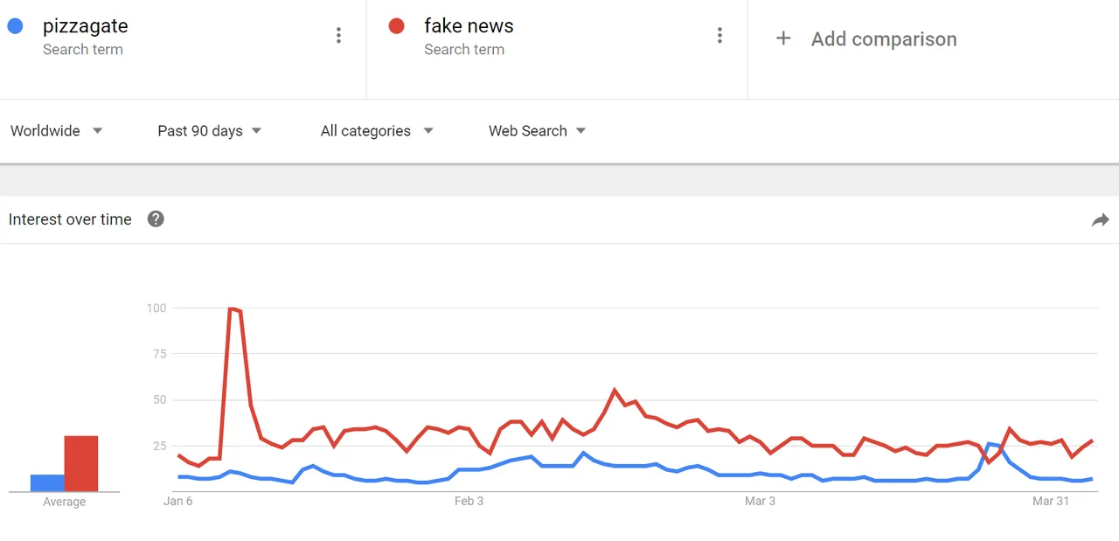Click the Feb 3 date label on axis

coord(469,501)
